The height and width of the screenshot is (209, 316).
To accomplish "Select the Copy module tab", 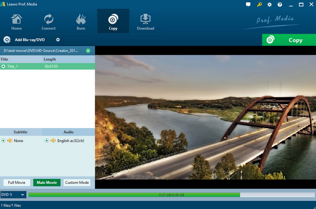I will click(113, 21).
